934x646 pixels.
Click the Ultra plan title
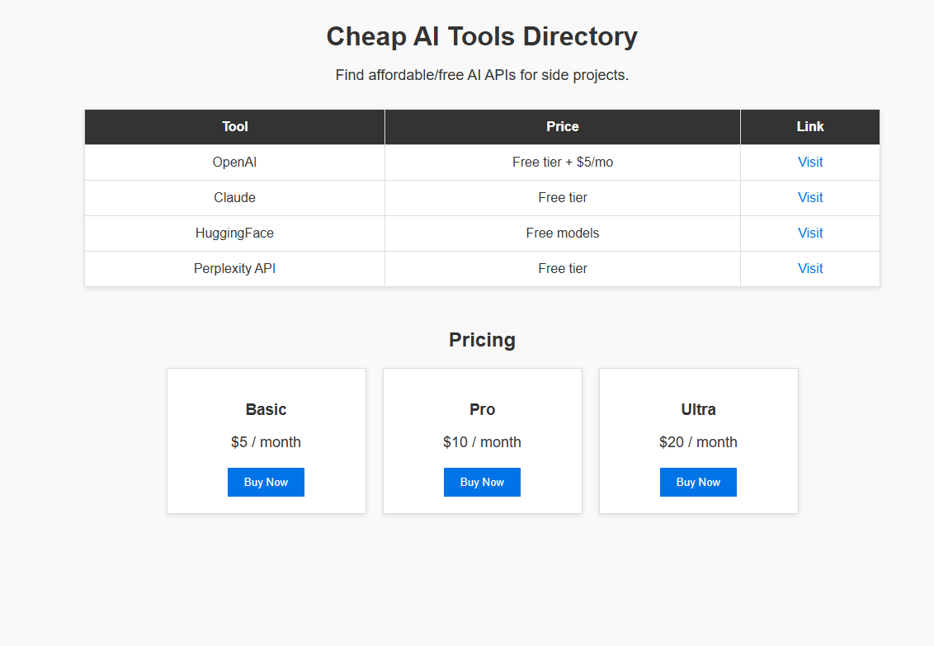698,410
